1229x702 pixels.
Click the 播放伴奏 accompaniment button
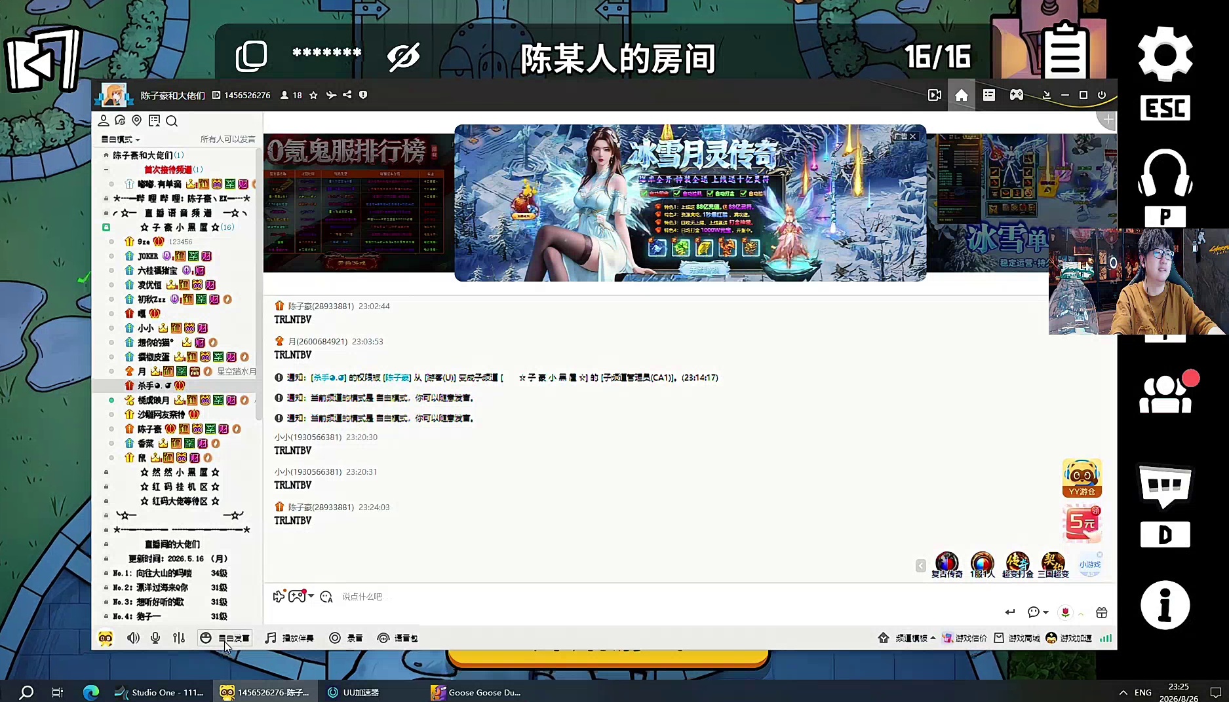(x=290, y=638)
